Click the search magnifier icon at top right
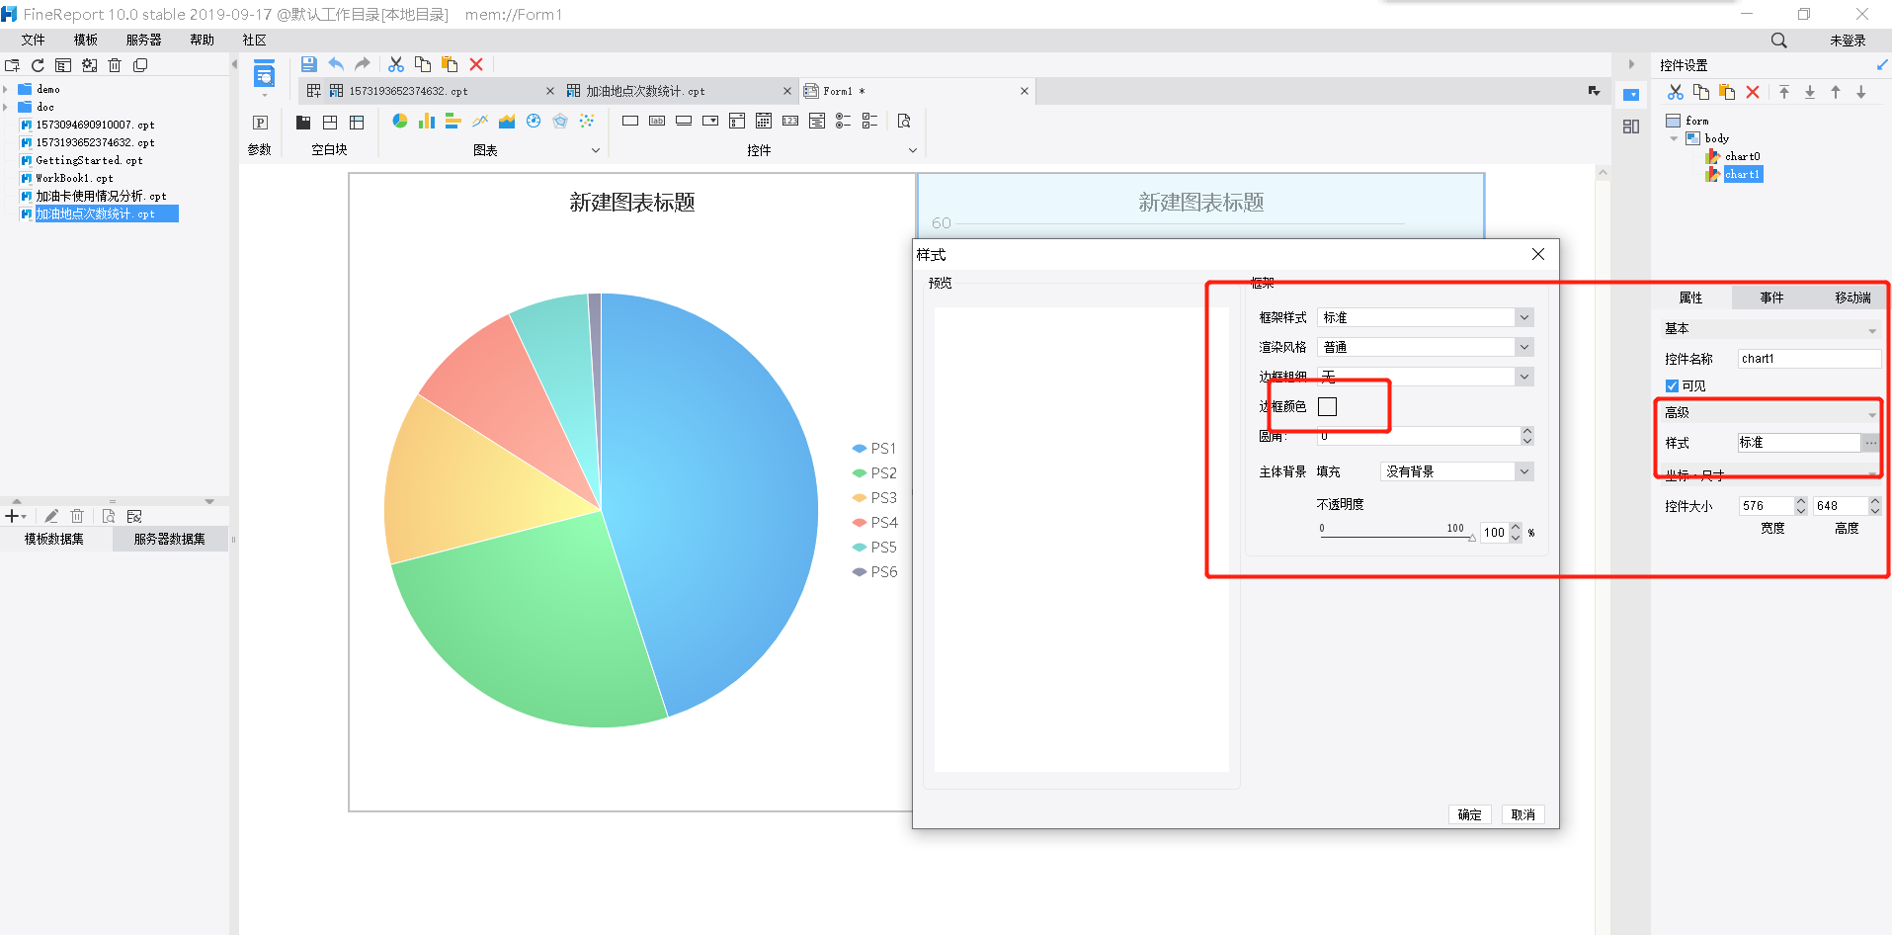The height and width of the screenshot is (935, 1892). pyautogui.click(x=1778, y=41)
